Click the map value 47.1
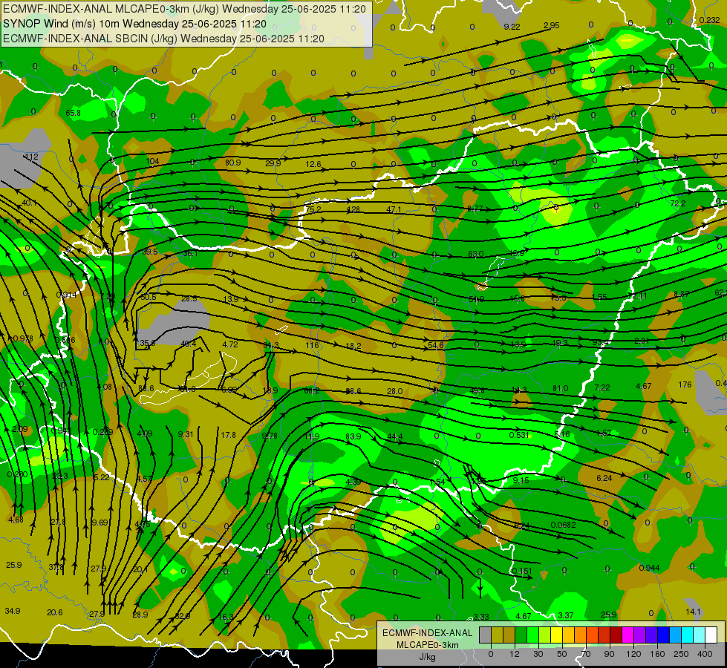 click(x=394, y=209)
